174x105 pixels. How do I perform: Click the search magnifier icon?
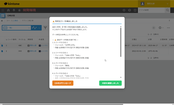tap(167, 10)
